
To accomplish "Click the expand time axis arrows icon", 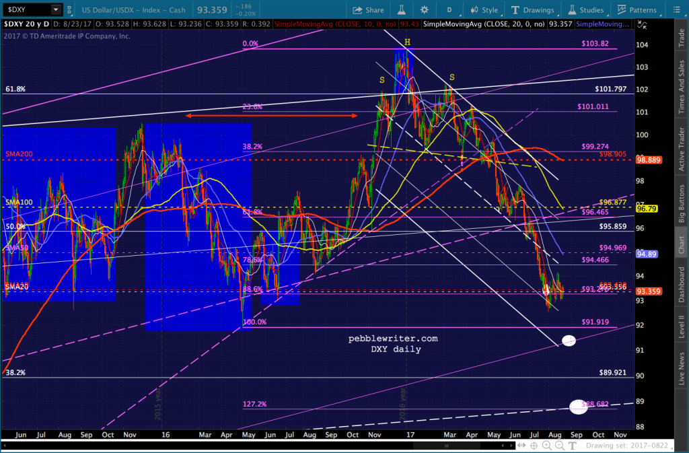I will (522, 446).
